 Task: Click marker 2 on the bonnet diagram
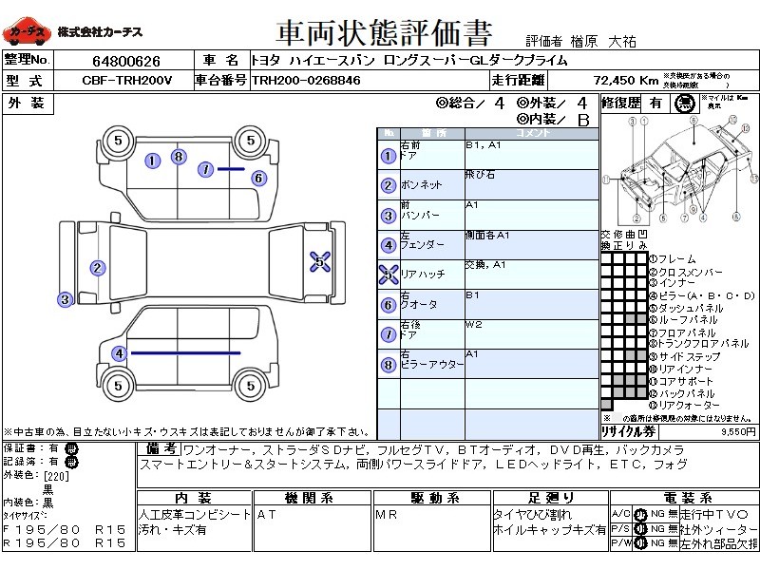point(98,268)
